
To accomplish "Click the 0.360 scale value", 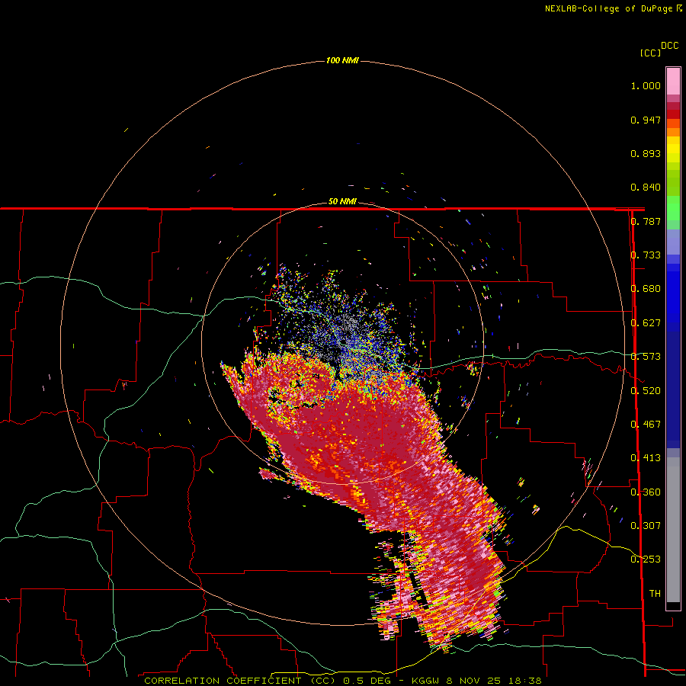I will click(646, 492).
